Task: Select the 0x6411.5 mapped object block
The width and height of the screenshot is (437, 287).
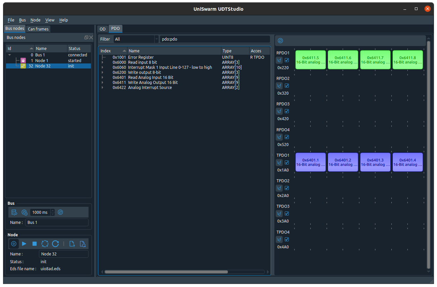Action: 311,60
